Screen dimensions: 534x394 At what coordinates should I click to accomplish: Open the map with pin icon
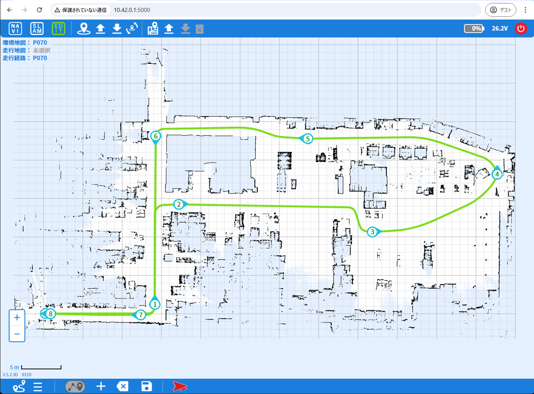(153, 29)
